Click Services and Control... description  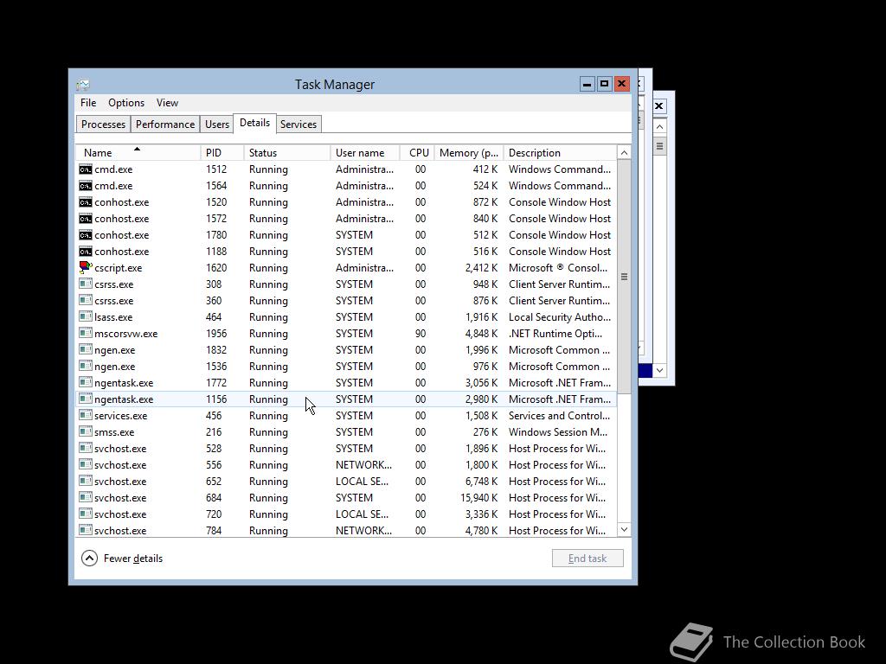tap(559, 416)
